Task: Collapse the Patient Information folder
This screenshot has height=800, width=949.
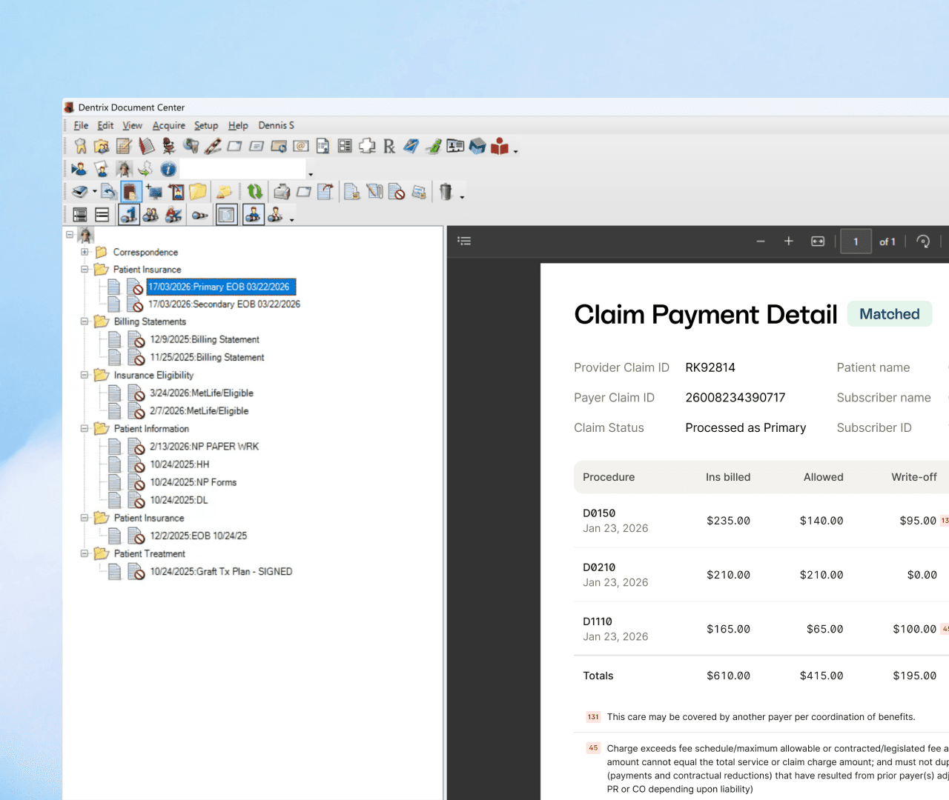Action: [85, 428]
